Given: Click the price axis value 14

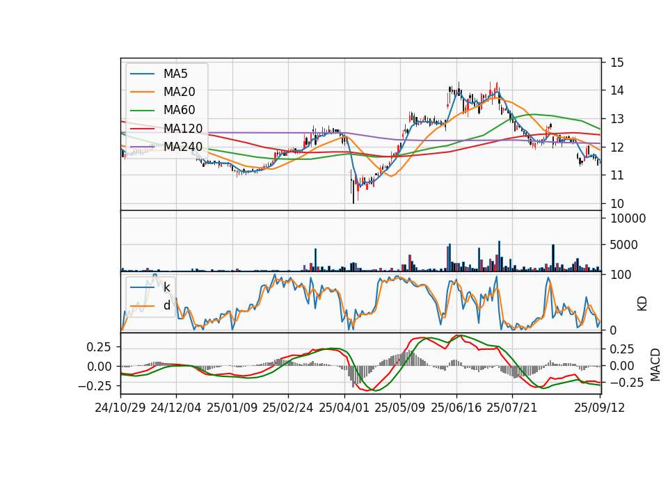Looking at the screenshot, I should pyautogui.click(x=617, y=90).
